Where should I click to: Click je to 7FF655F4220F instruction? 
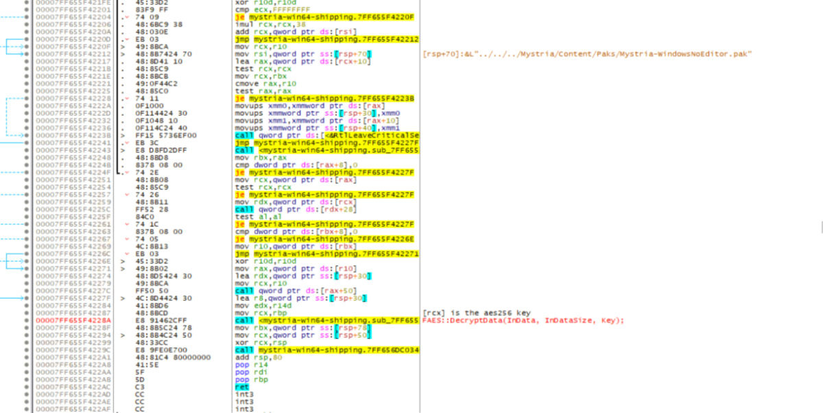pyautogui.click(x=324, y=16)
